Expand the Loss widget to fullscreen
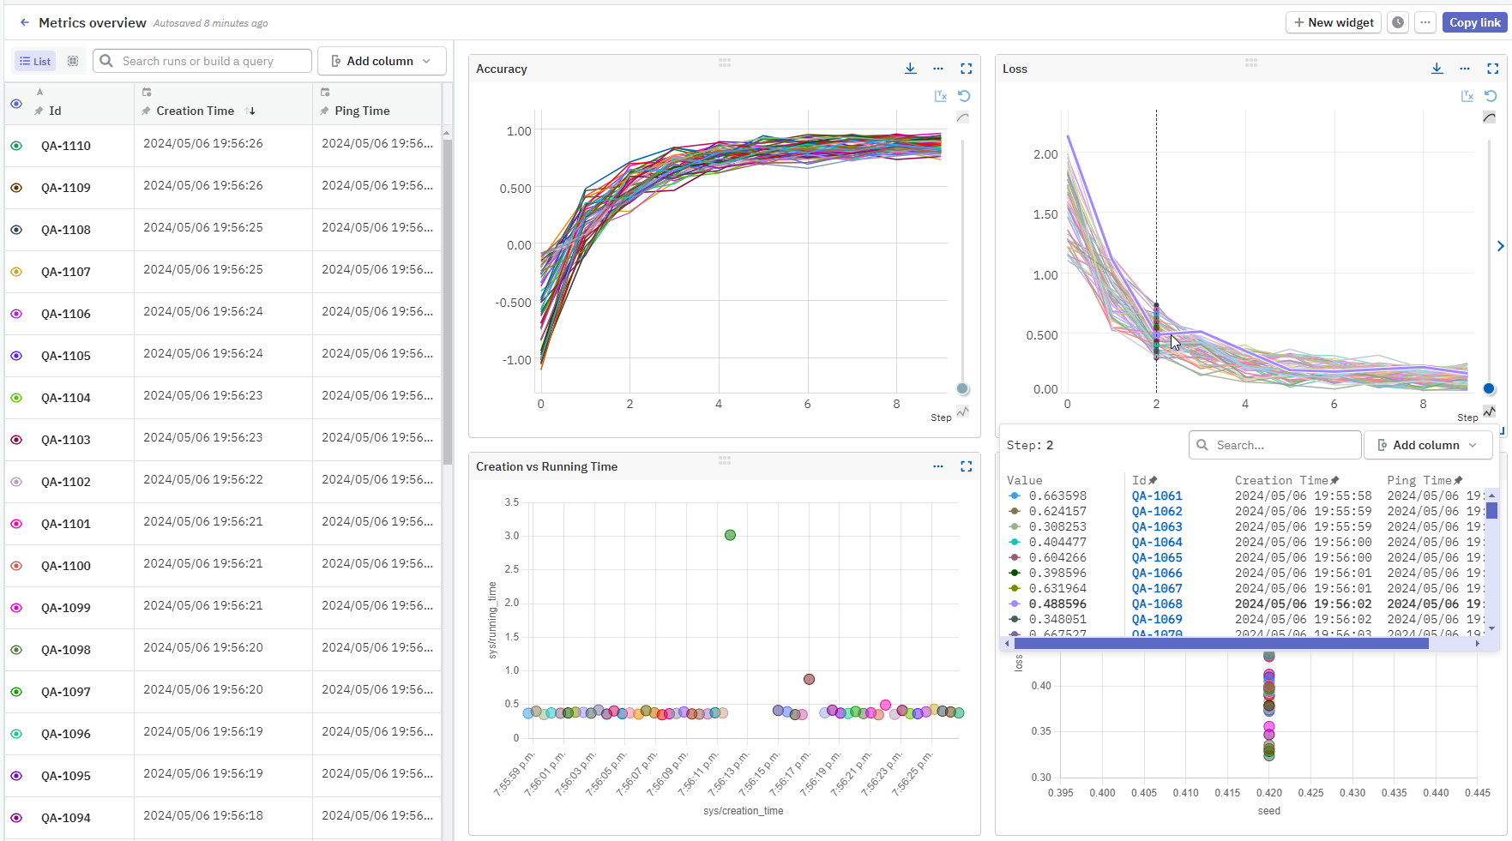1512x841 pixels. tap(1493, 69)
